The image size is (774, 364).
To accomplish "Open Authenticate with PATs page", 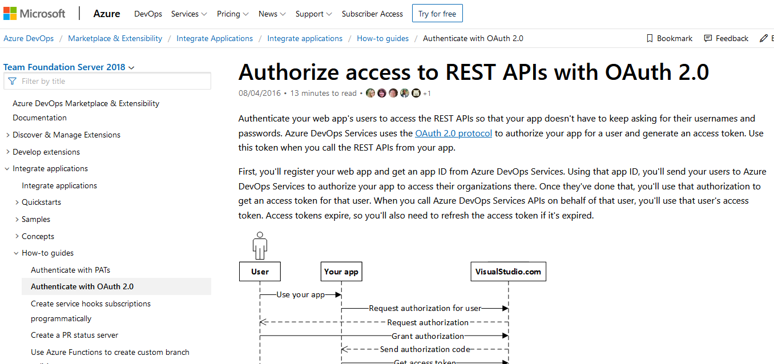I will [70, 270].
